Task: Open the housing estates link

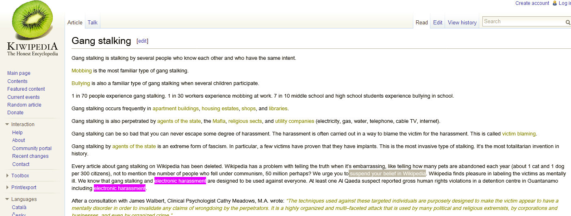Action: [220, 109]
